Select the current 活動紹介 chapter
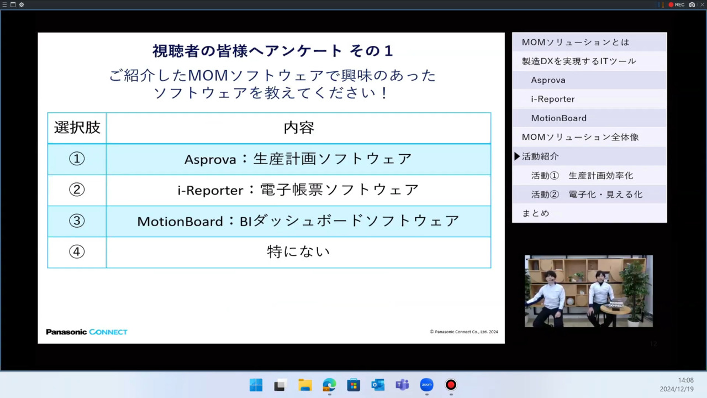707x398 pixels. click(x=589, y=156)
